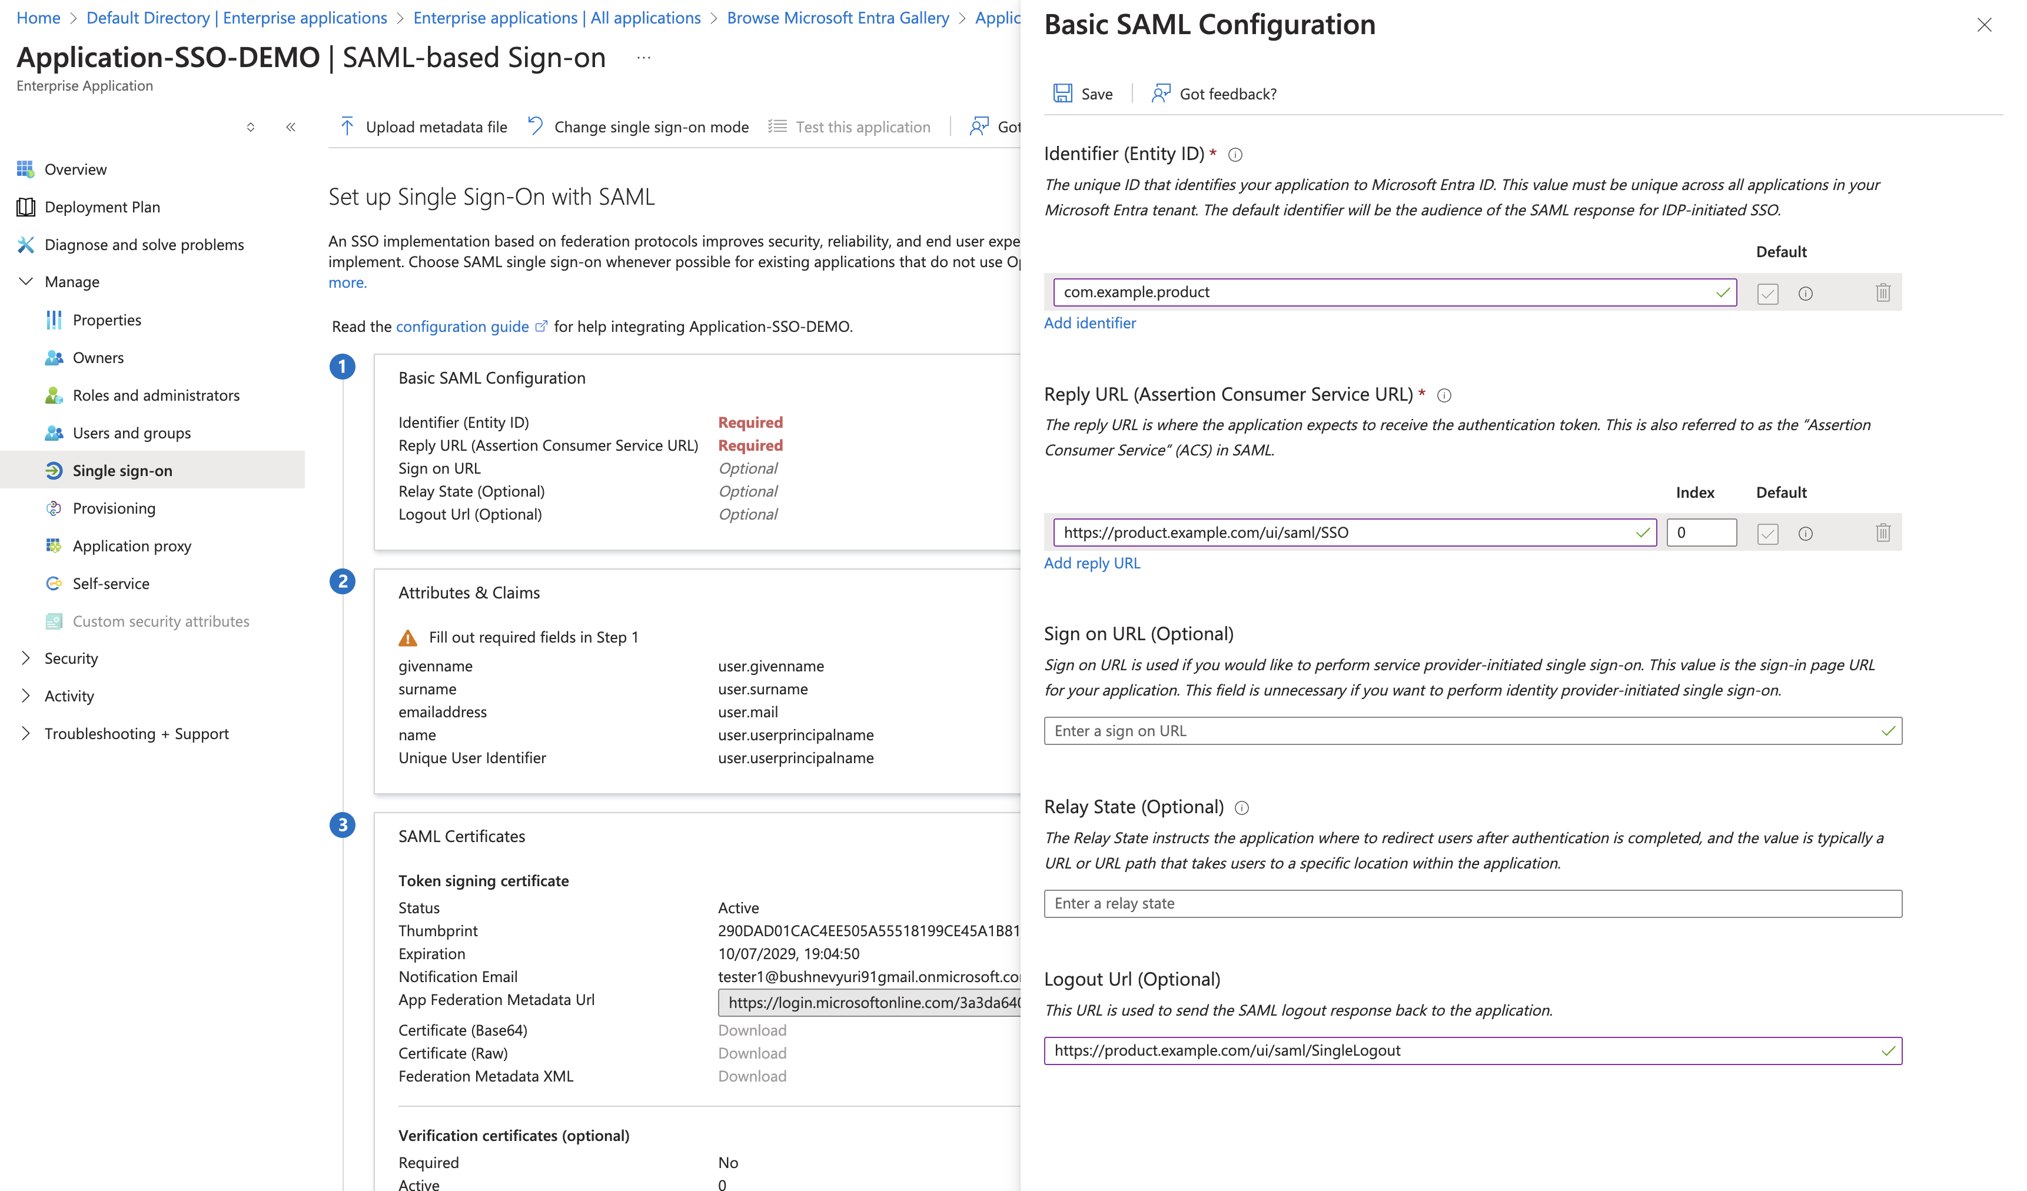Expand the Troubleshooting + Support section
This screenshot has height=1191, width=2027.
coord(26,733)
